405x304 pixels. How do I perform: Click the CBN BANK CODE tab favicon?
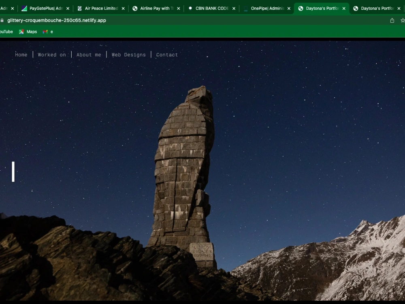tap(190, 8)
